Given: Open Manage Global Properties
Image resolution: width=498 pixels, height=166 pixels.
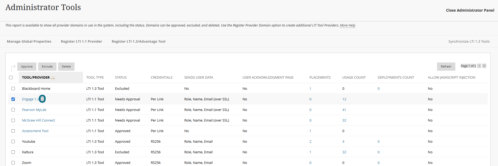Looking at the screenshot, I should pos(29,41).
